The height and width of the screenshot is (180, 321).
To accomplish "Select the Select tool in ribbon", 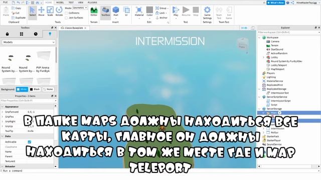I will click(32, 12).
